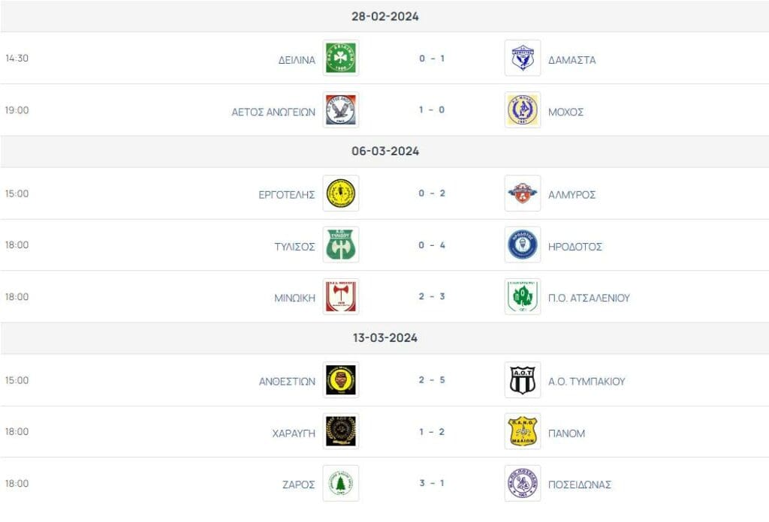Click the ΧΑΡΑΥΓΗ team name
This screenshot has height=522, width=769.
[294, 433]
